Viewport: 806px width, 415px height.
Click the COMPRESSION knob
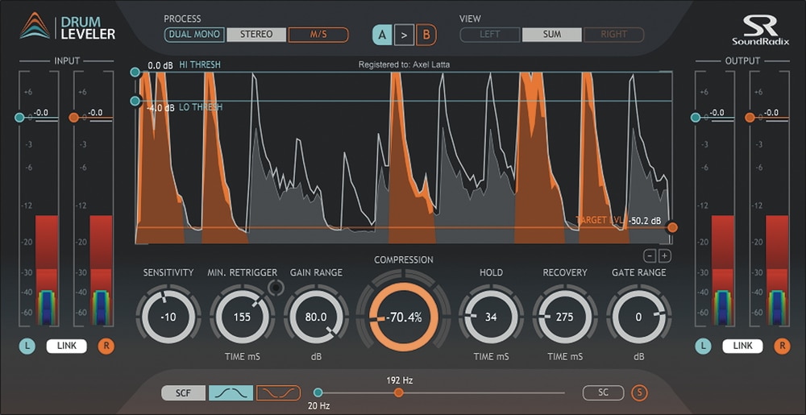point(404,317)
